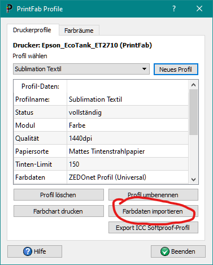This screenshot has width=213, height=265.
Task: Click the Farbdaten row label
Action: [x=40, y=177]
